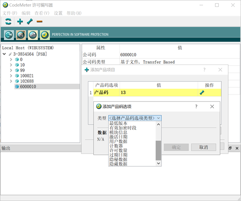
Task: Open the 查看(V) menu
Action: point(42,13)
